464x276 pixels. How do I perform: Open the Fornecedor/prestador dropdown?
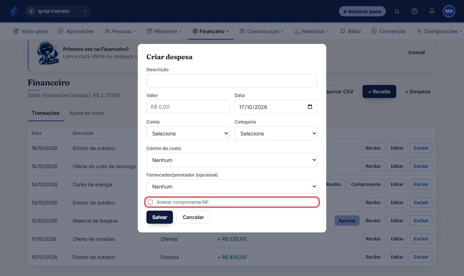[232, 187]
